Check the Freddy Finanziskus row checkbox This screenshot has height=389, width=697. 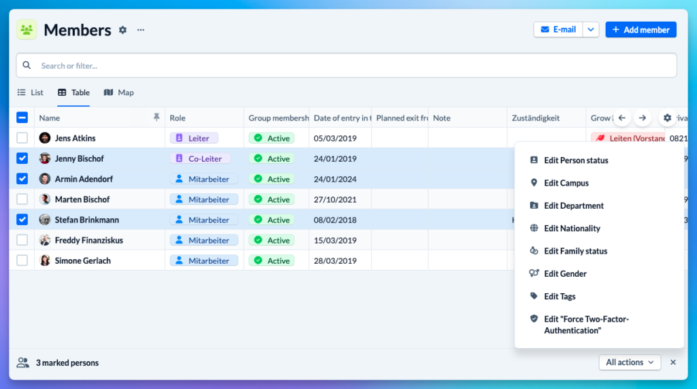point(22,240)
